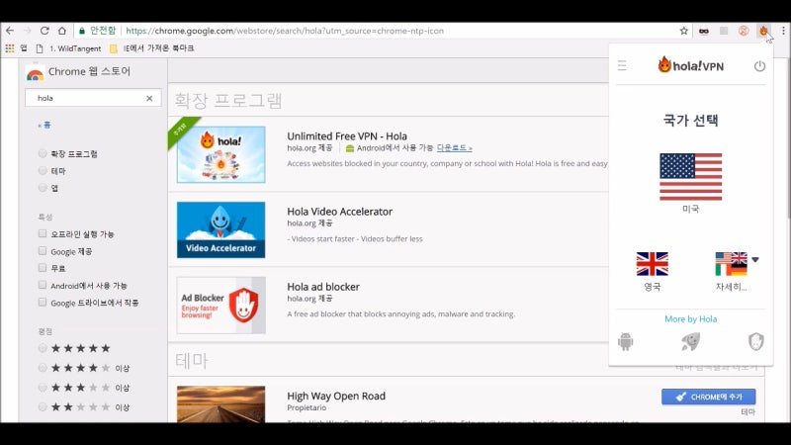Open High Way Open Road theme thumbnail
Screen dimensions: 791x445
(x=220, y=404)
